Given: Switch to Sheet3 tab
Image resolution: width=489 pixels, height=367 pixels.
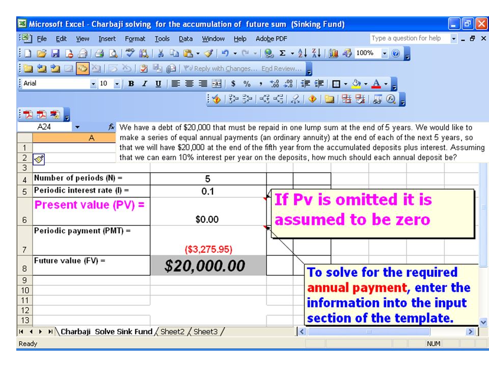Looking at the screenshot, I should click(205, 331).
